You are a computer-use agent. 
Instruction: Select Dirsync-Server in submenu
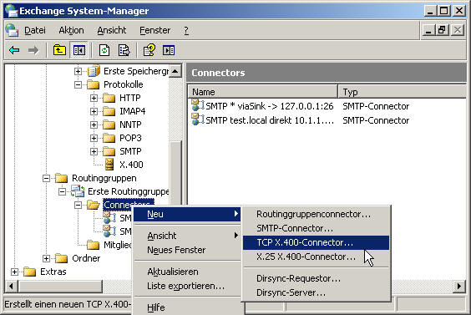[x=316, y=292]
